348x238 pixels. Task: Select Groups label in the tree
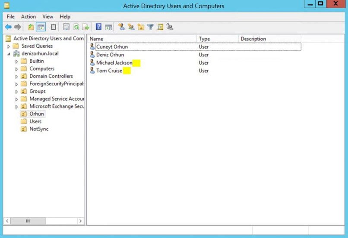(x=37, y=91)
